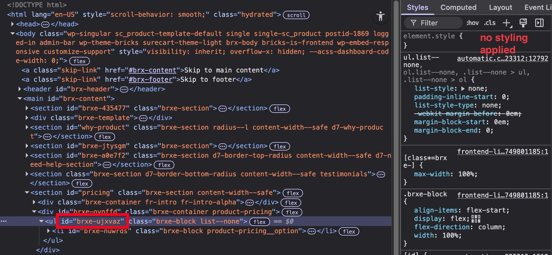Open the Layout tab
The height and width of the screenshot is (255, 552).
pos(500,7)
